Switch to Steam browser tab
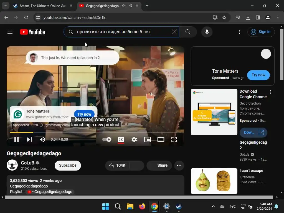284x213 pixels. (42, 6)
